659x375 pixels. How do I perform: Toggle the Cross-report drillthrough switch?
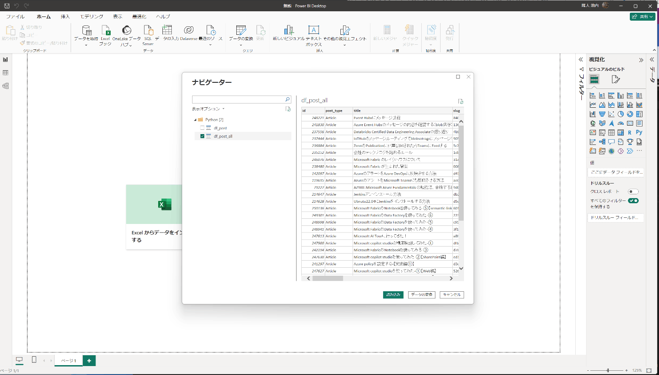pyautogui.click(x=633, y=191)
